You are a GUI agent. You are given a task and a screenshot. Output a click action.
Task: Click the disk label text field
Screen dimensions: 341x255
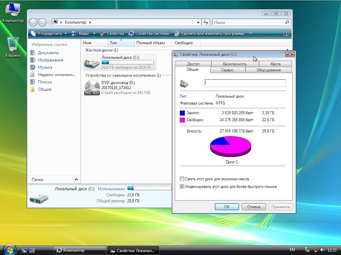[245, 83]
